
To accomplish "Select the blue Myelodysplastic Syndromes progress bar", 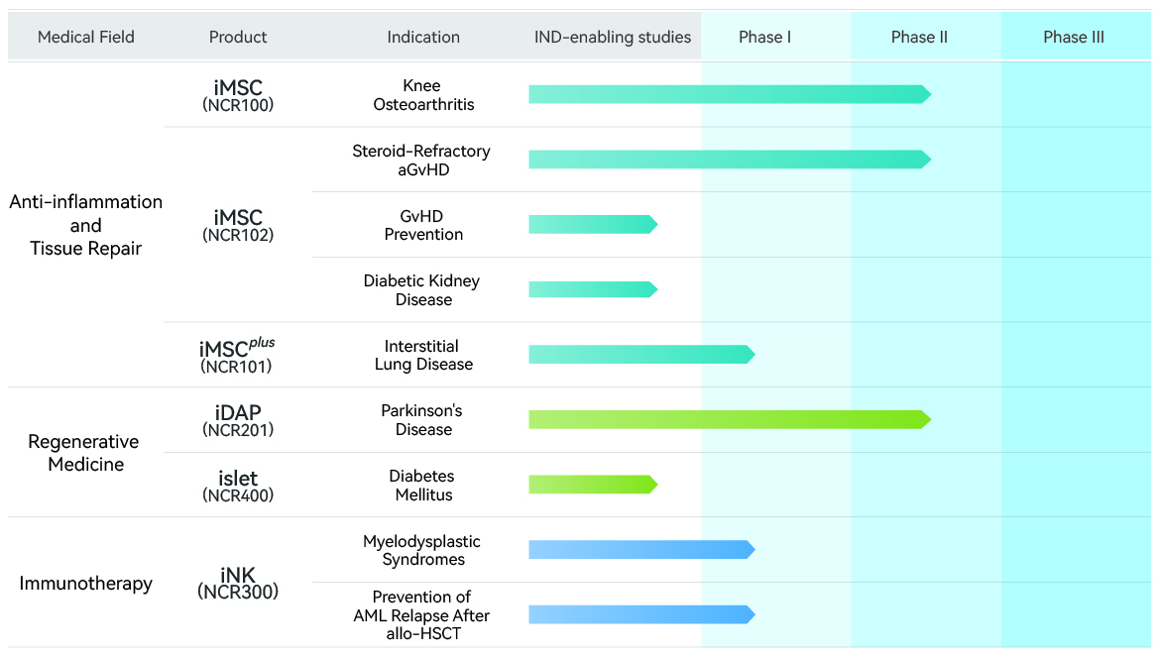I will pos(640,550).
